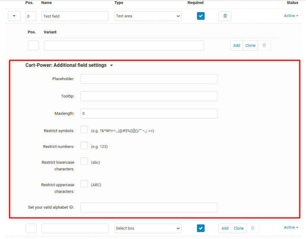The height and width of the screenshot is (239, 306).
Task: Click the Set your valid alphabet input
Action: (x=149, y=207)
